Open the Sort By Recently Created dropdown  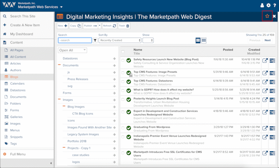[x=120, y=40]
